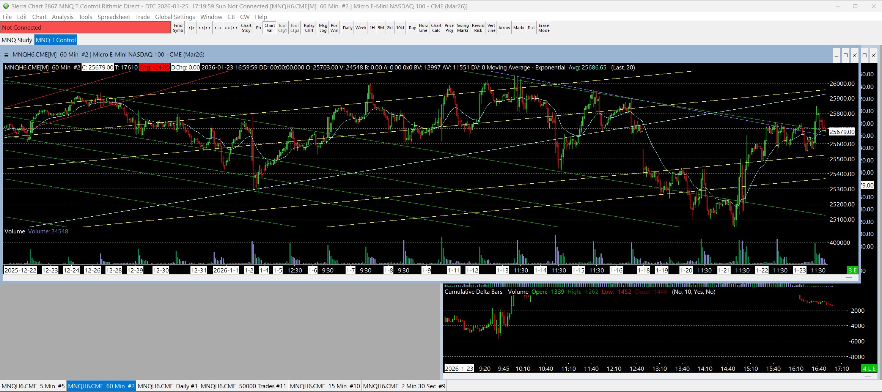Select the Arrow drawing tool
The height and width of the screenshot is (392, 882).
[x=504, y=28]
